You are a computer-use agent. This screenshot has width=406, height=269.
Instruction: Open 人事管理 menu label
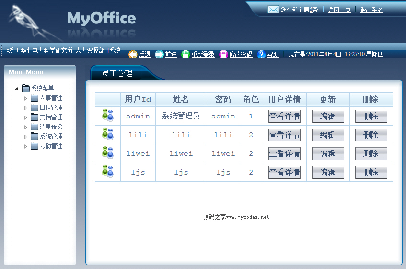point(51,98)
